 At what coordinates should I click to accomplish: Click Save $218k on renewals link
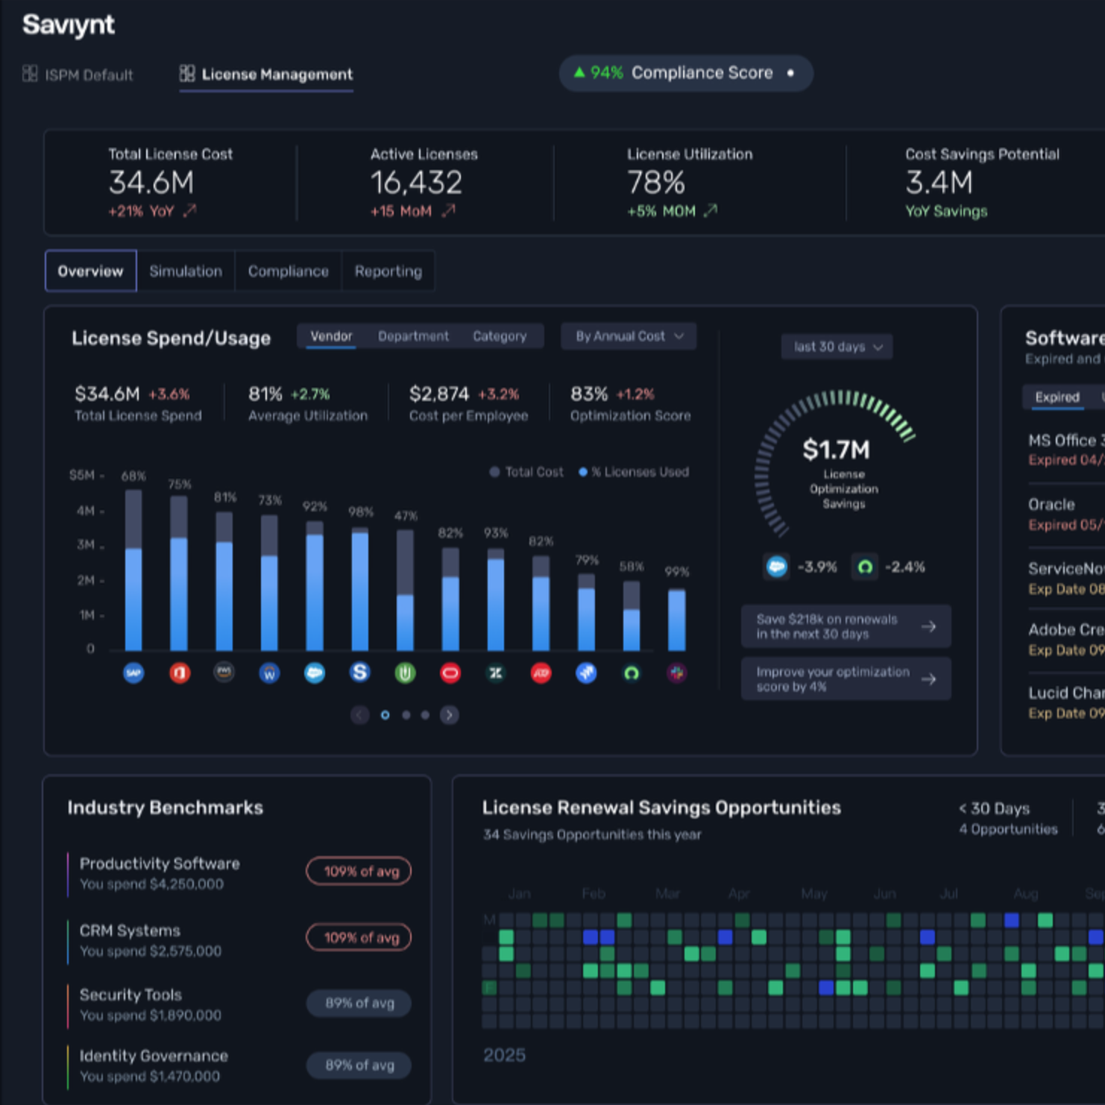(846, 627)
